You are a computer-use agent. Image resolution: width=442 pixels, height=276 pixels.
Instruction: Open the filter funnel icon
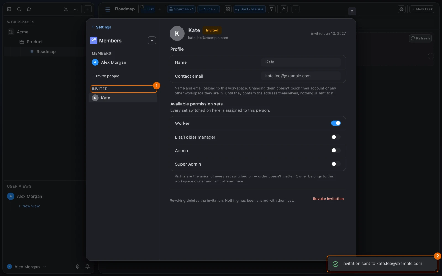[x=272, y=9]
